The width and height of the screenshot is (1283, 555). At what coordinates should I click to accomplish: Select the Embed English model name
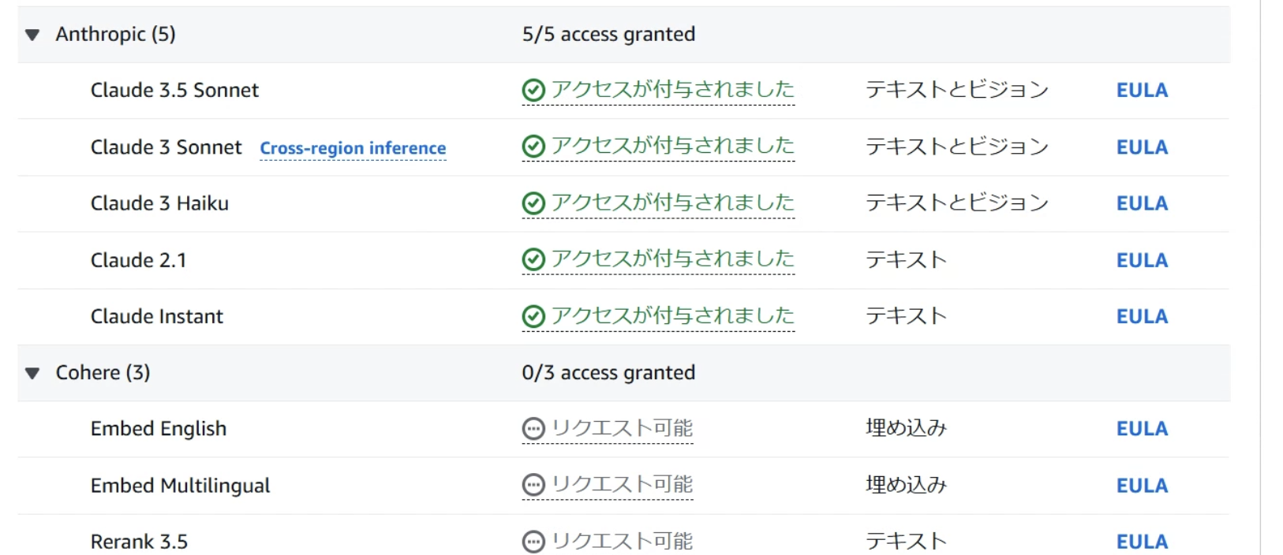[x=159, y=429]
